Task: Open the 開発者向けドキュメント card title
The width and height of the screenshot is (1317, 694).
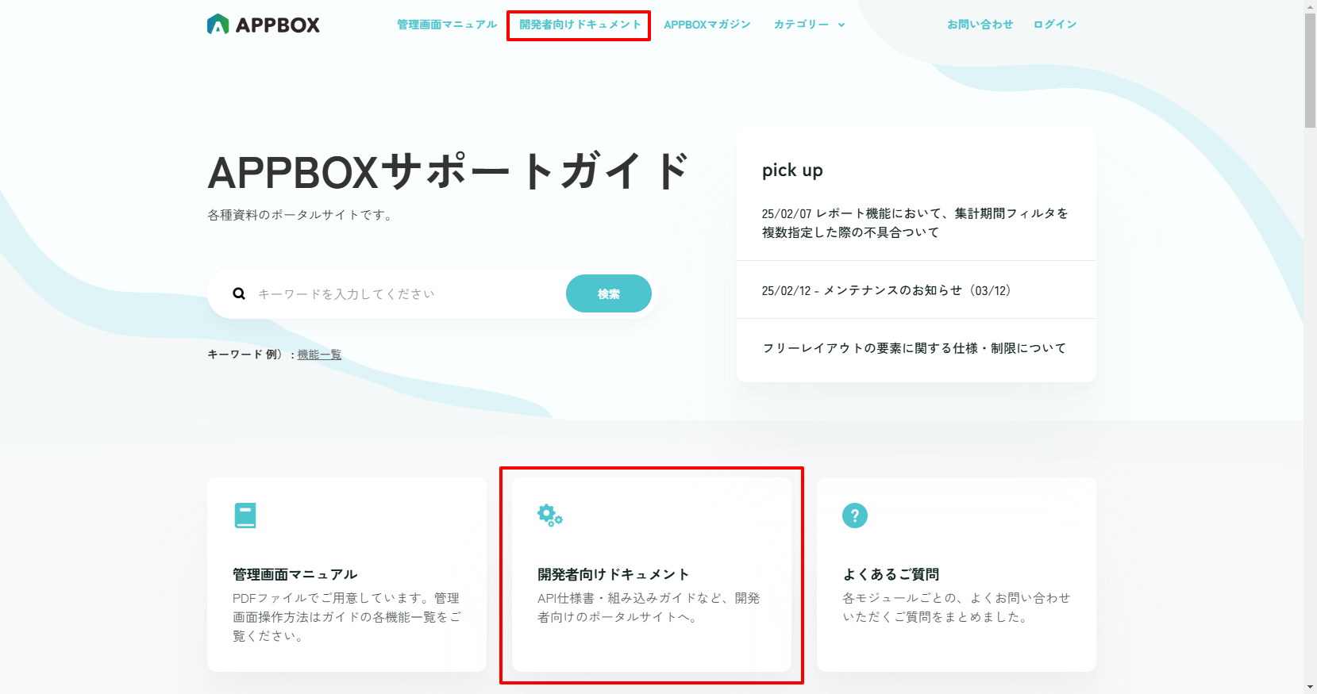Action: coord(613,574)
